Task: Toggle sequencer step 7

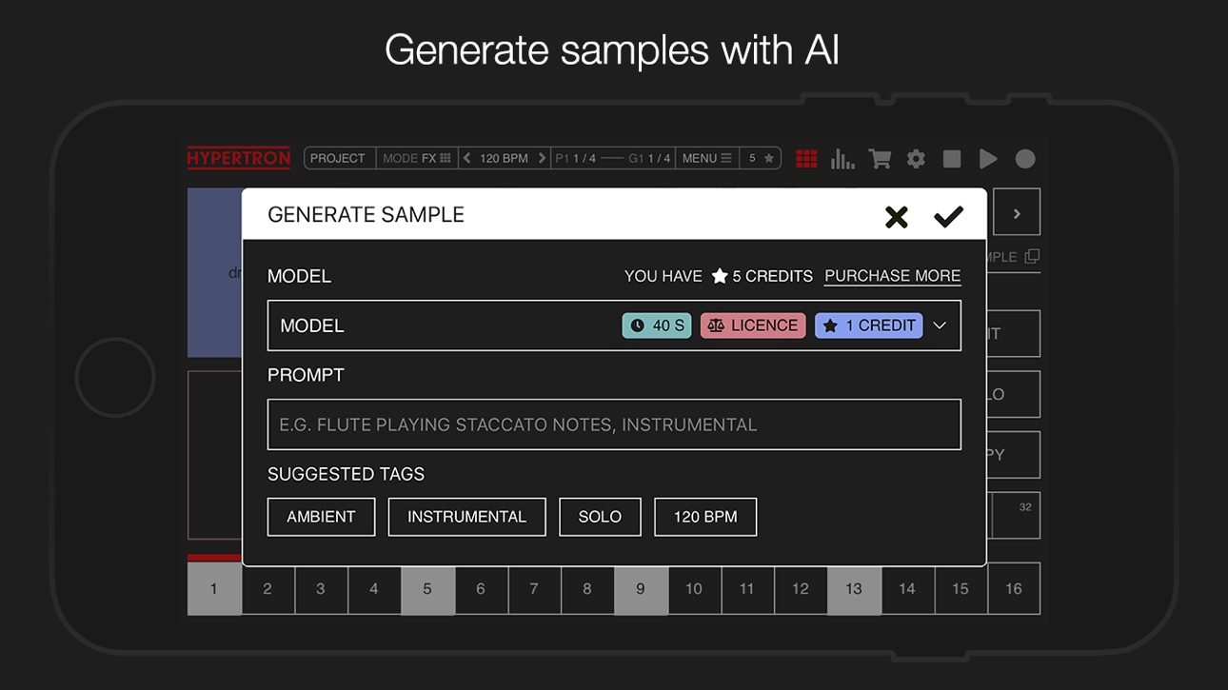Action: tap(534, 589)
